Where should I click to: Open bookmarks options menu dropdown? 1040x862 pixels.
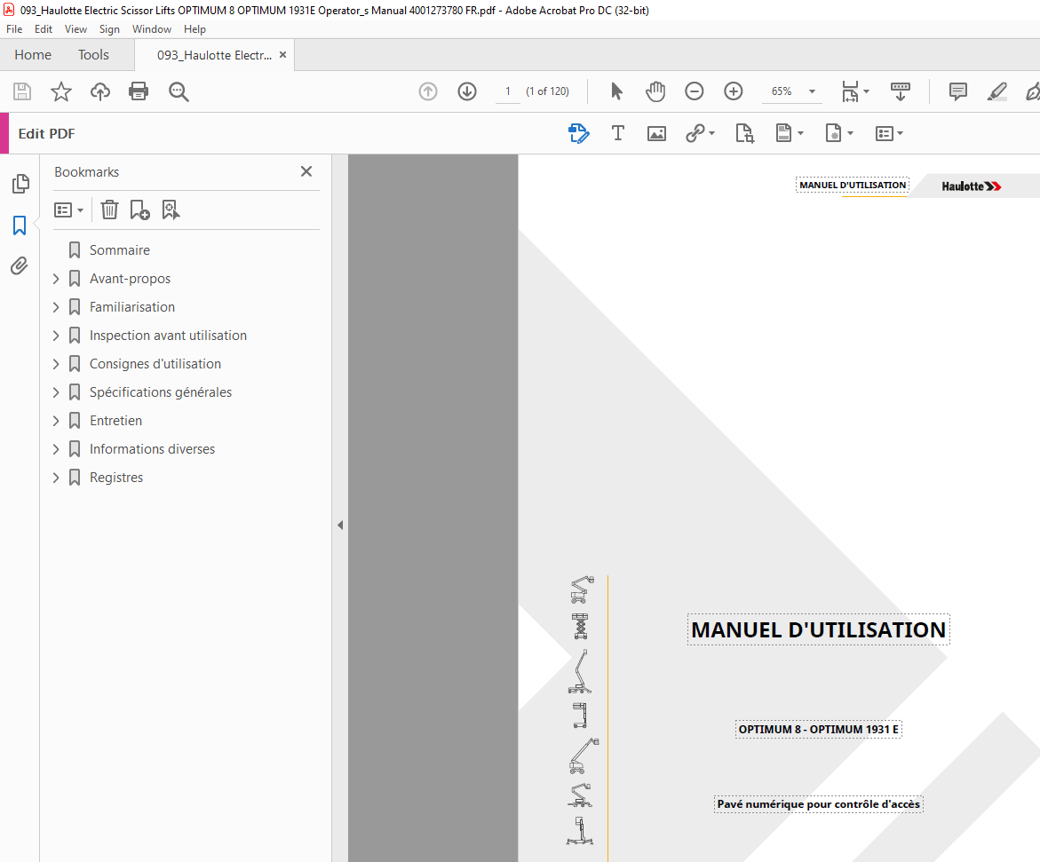coord(68,210)
